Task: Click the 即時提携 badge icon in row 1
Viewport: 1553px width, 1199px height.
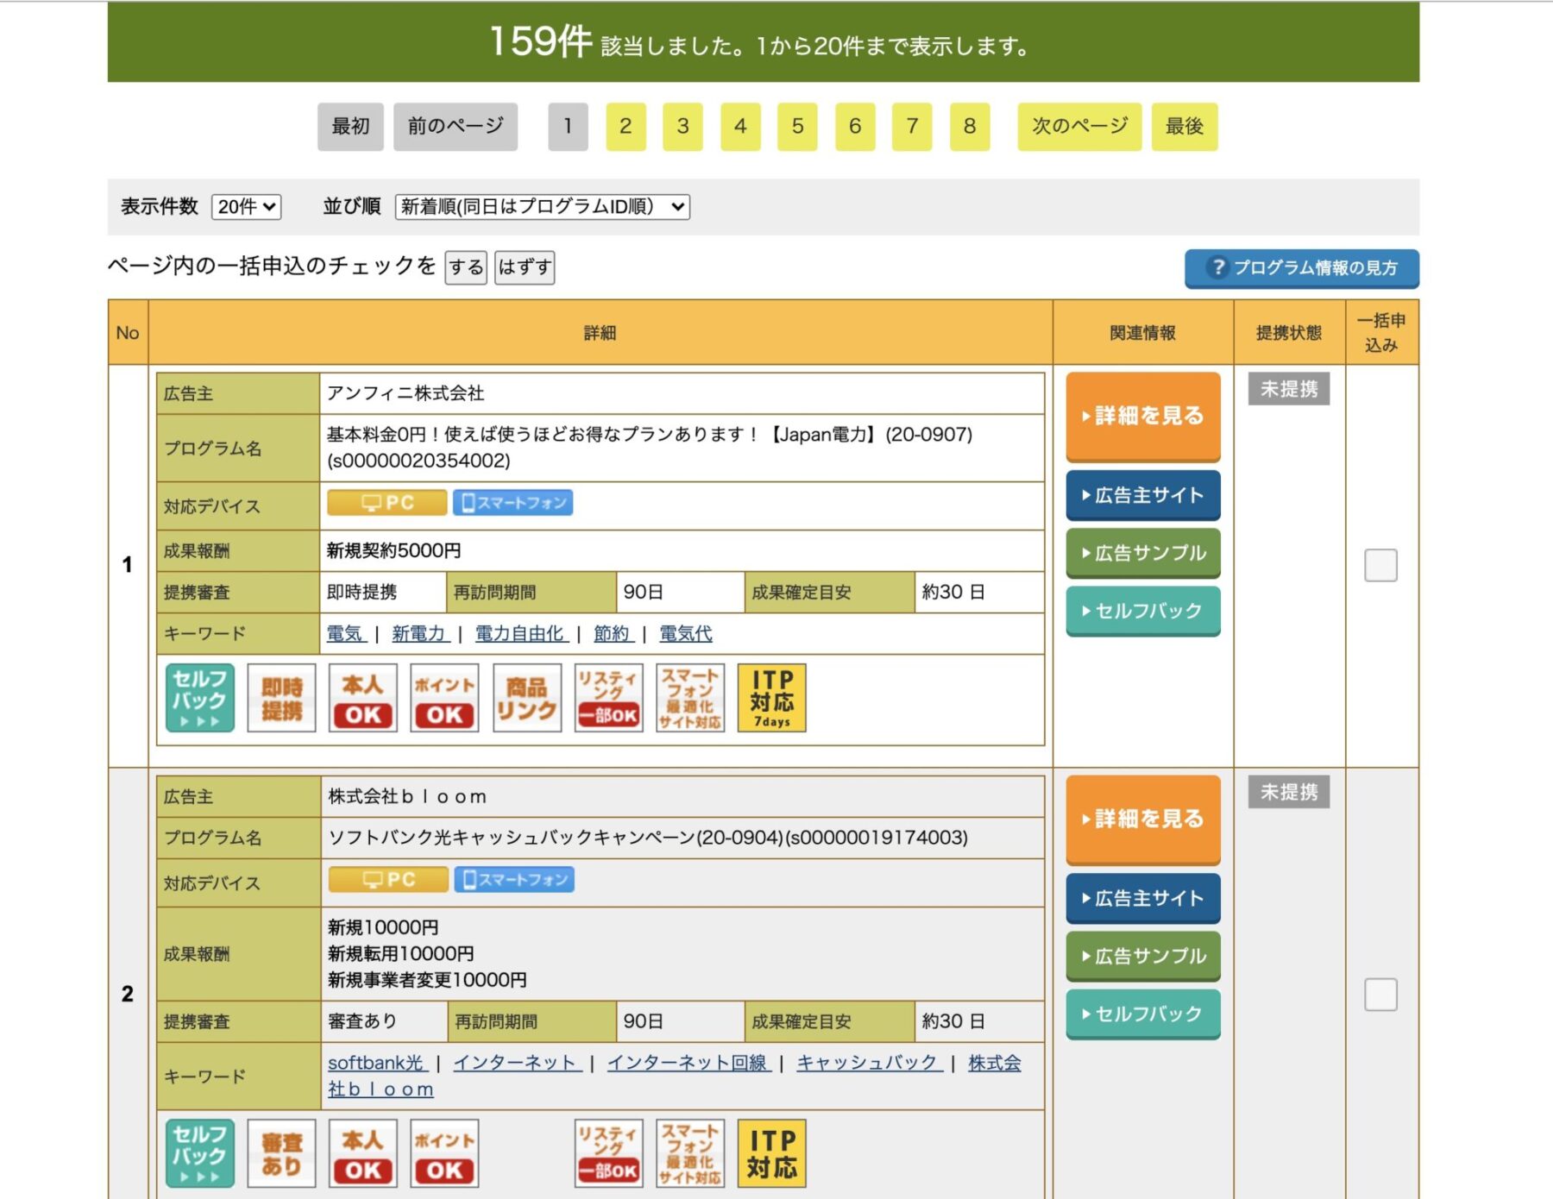Action: click(x=281, y=698)
